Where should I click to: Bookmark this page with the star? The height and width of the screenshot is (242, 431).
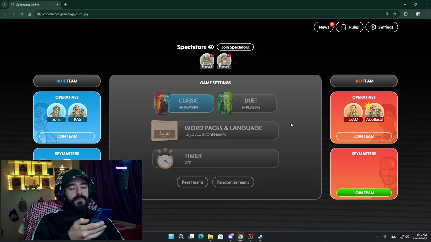coord(395,14)
